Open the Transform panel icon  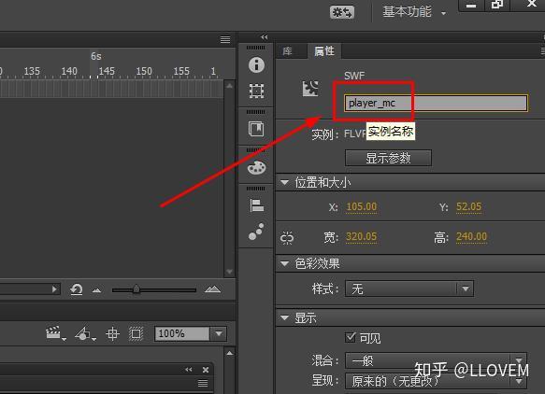[x=256, y=91]
